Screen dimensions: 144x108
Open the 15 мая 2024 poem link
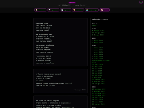click(x=97, y=73)
